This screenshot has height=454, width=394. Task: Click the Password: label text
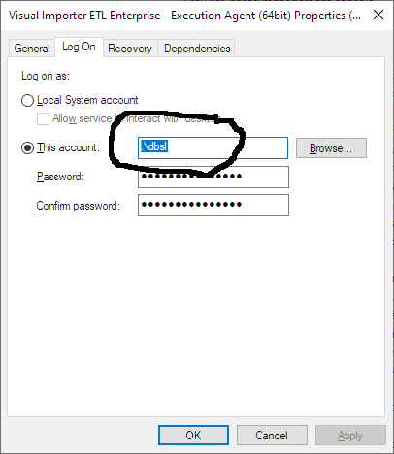pos(60,177)
